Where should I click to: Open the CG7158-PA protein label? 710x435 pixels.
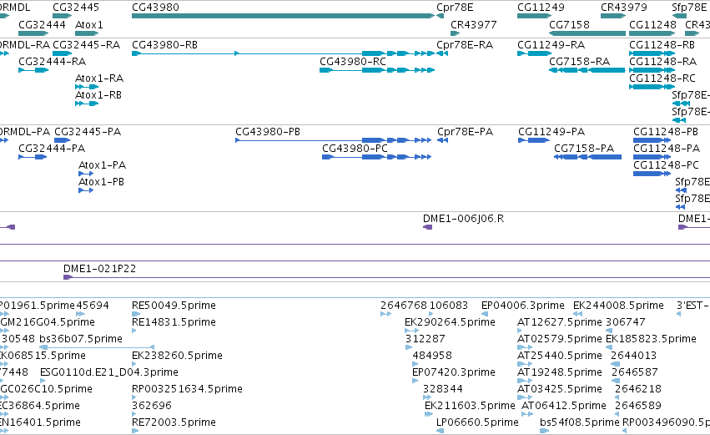click(x=584, y=148)
